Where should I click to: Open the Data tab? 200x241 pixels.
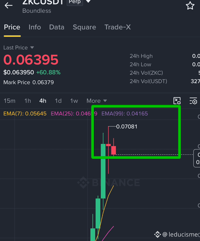57,27
